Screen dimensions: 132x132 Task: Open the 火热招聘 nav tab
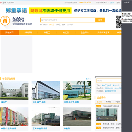[x=28, y=33]
